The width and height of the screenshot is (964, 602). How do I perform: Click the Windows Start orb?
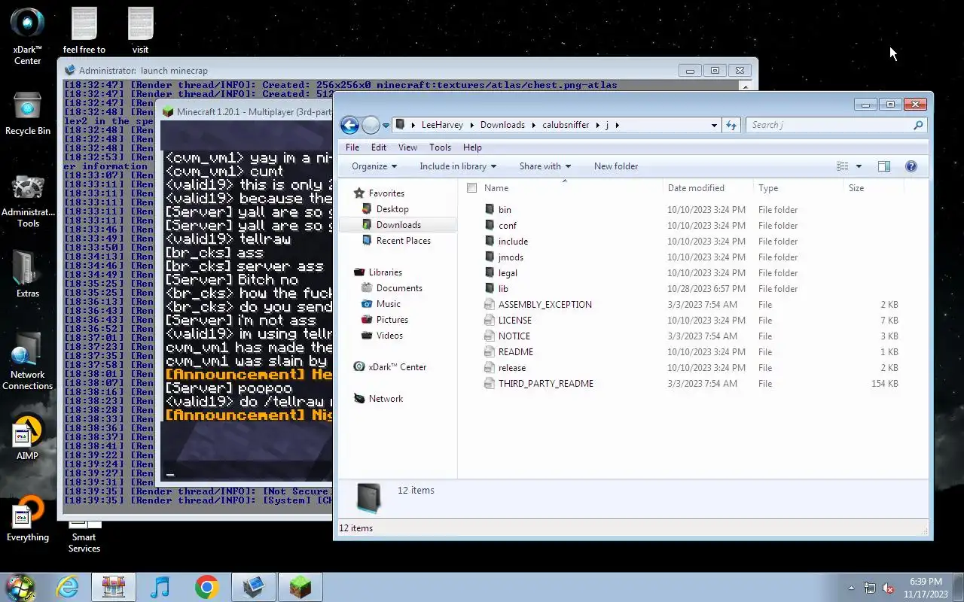point(20,587)
